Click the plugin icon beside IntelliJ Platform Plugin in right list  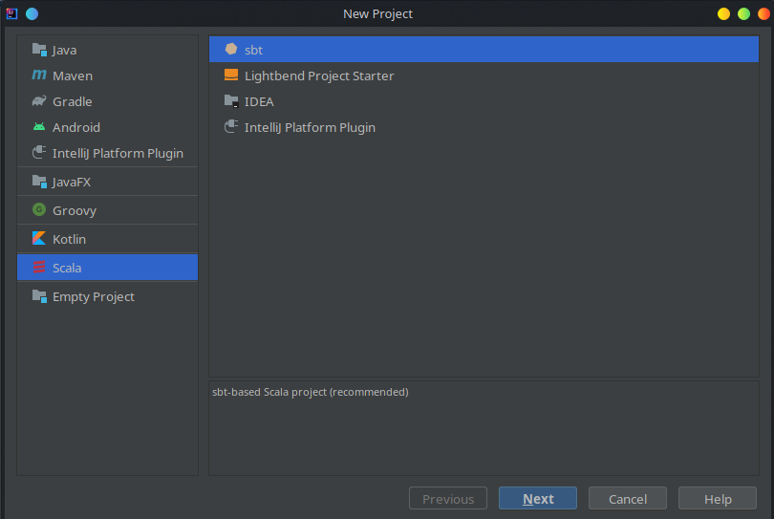(x=231, y=127)
